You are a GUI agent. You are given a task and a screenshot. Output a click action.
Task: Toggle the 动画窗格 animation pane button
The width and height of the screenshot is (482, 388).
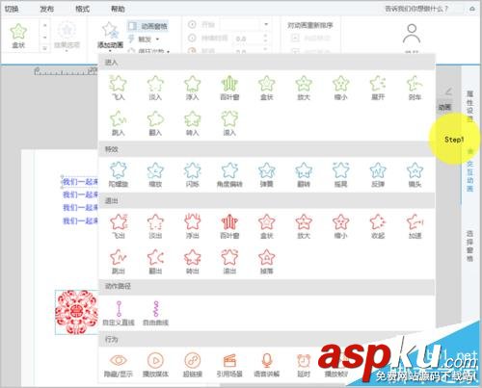[x=148, y=26]
